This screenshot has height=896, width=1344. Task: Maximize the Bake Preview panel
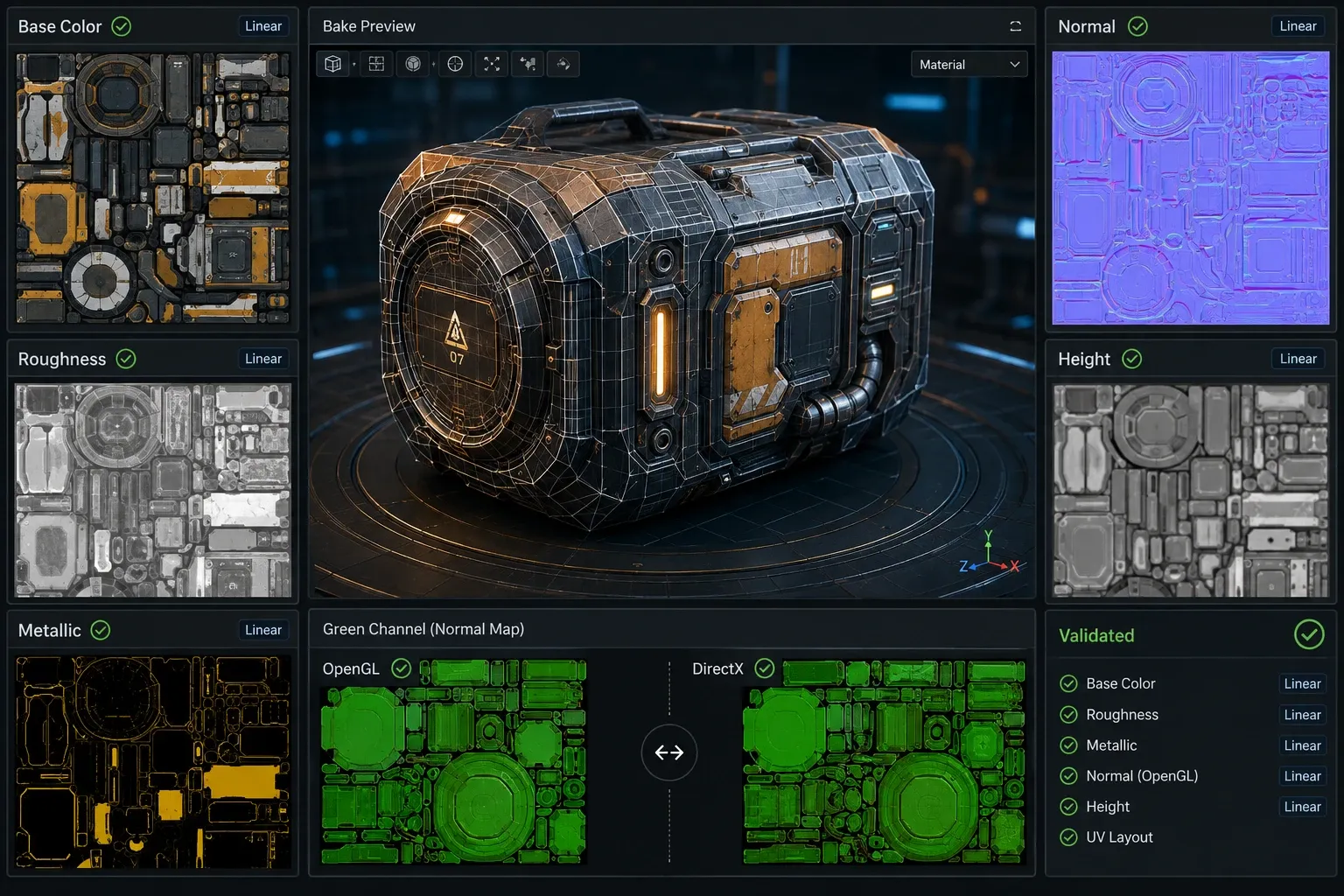click(x=1015, y=26)
